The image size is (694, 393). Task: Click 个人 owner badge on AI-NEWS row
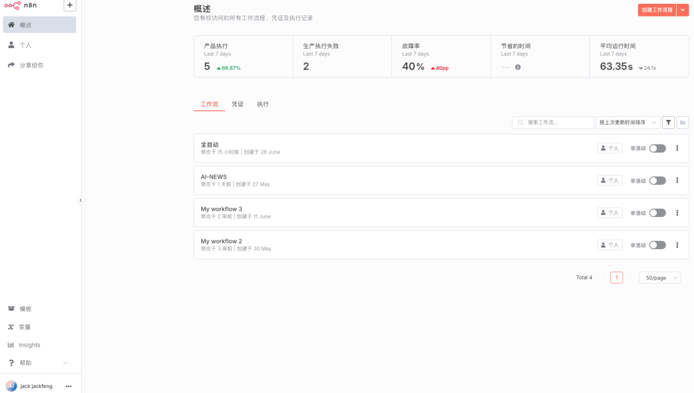pyautogui.click(x=609, y=180)
